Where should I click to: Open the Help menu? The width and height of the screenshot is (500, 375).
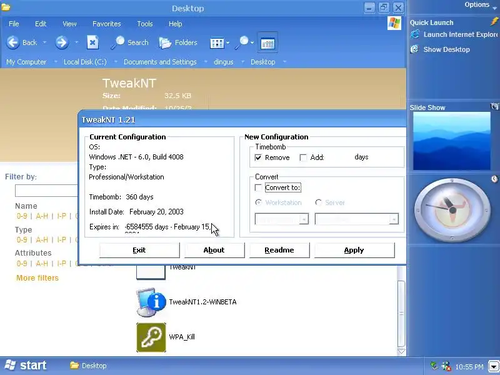pos(175,24)
